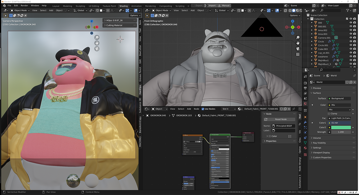Expand the Volume panel
Image resolution: width=359 pixels, height=195 pixels.
pos(332,138)
